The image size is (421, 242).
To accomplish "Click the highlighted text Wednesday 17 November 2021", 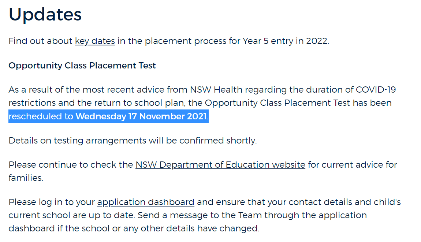I will coord(141,116).
